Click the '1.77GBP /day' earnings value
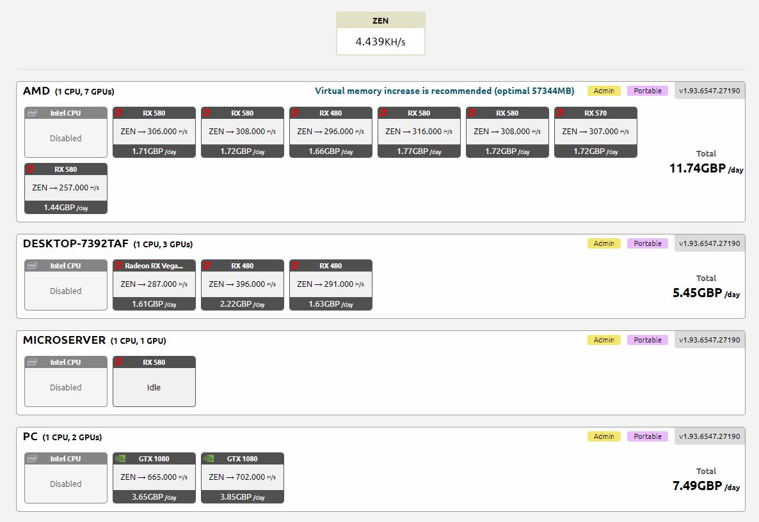The width and height of the screenshot is (759, 522). pyautogui.click(x=419, y=151)
